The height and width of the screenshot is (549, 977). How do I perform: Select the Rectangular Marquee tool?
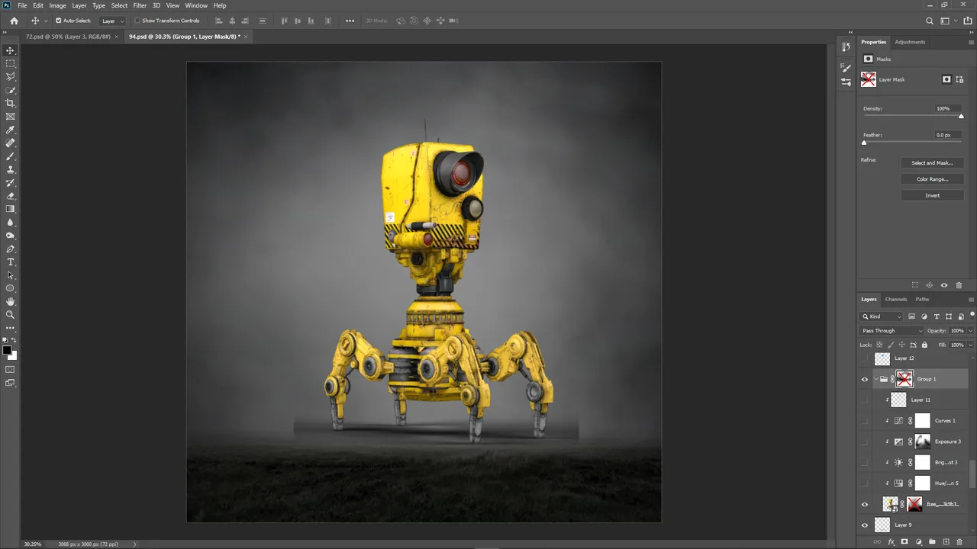click(10, 63)
